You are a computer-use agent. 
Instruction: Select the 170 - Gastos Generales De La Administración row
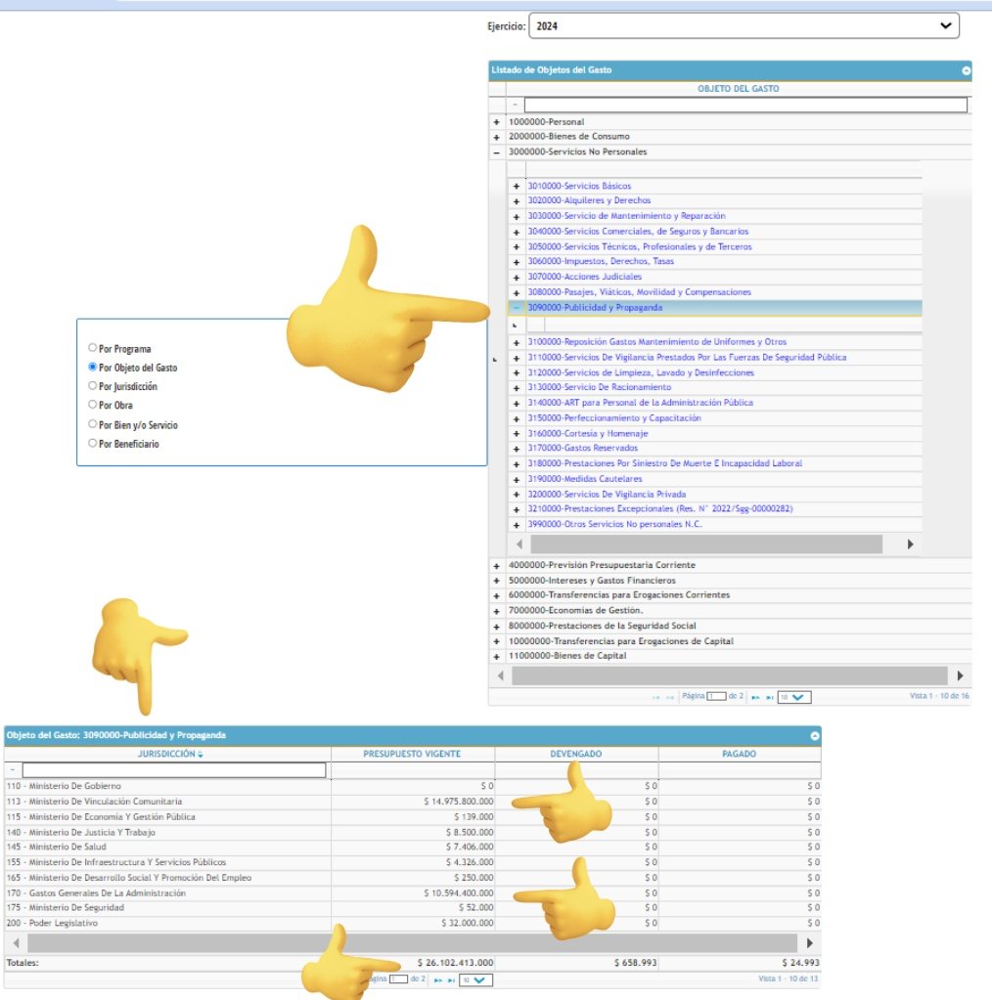(x=413, y=892)
